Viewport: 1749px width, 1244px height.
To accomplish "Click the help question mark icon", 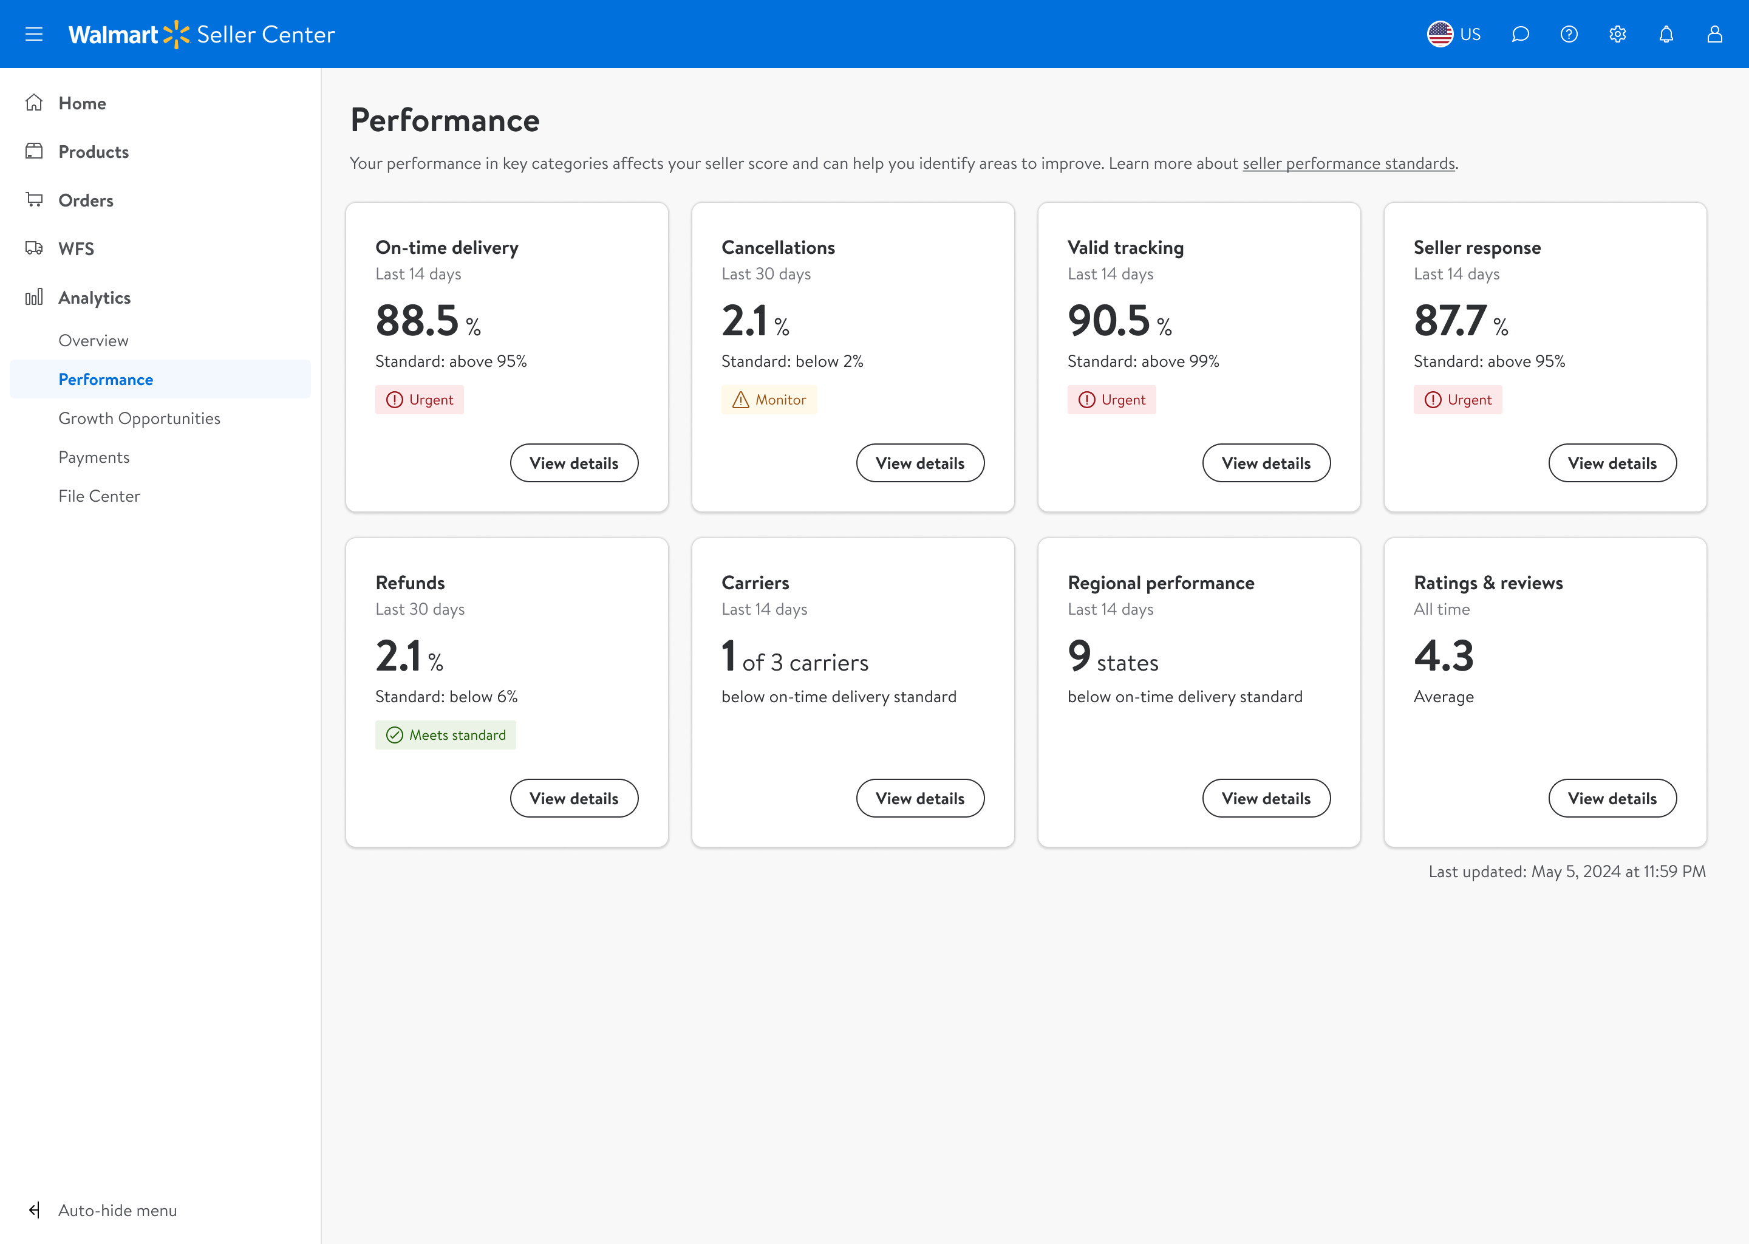I will click(x=1569, y=35).
